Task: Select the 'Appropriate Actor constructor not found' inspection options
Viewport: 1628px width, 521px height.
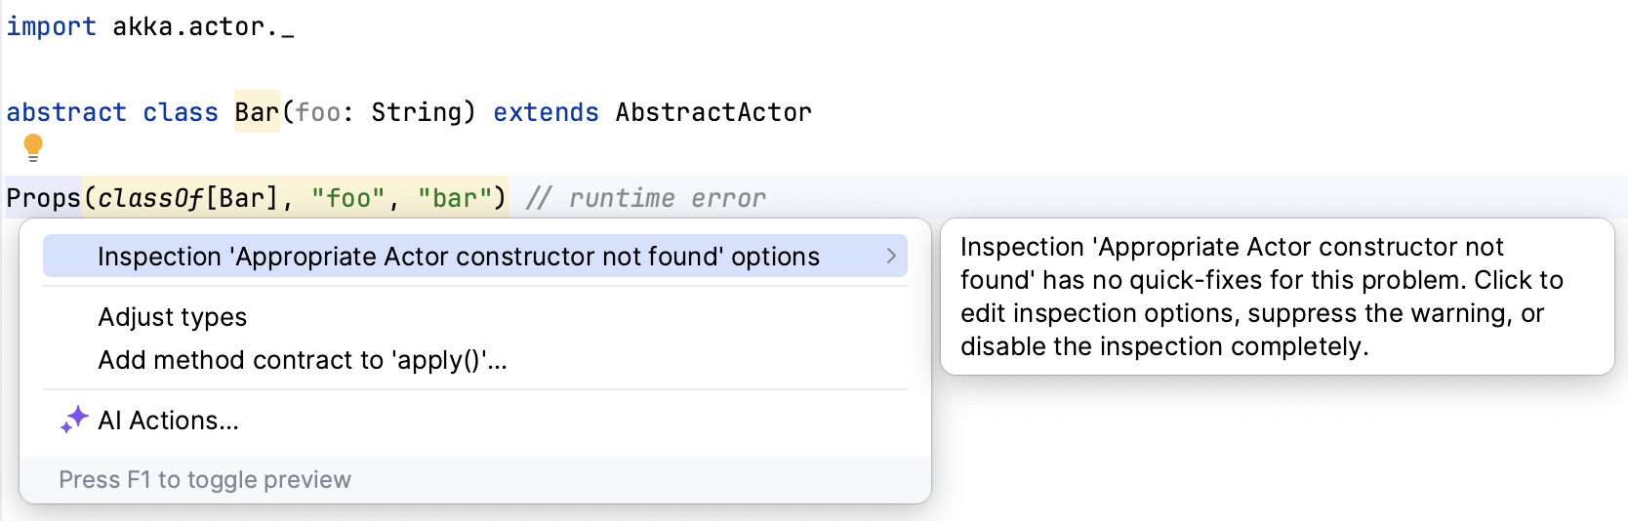Action: (459, 257)
